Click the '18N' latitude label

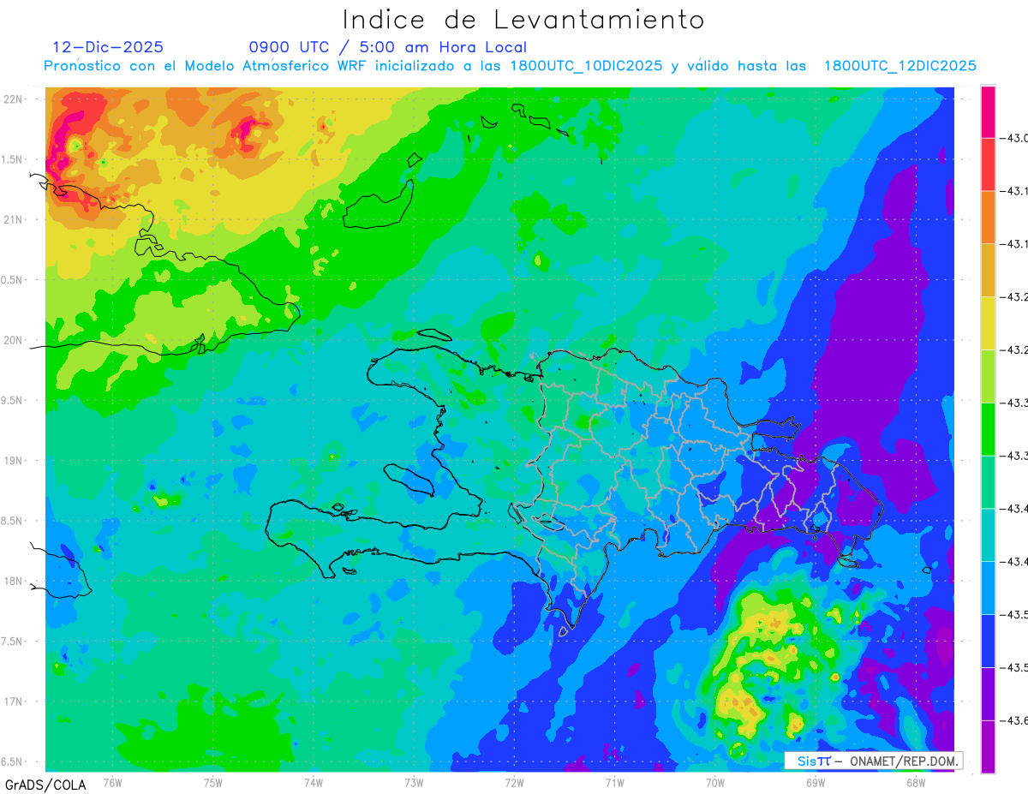click(x=14, y=582)
